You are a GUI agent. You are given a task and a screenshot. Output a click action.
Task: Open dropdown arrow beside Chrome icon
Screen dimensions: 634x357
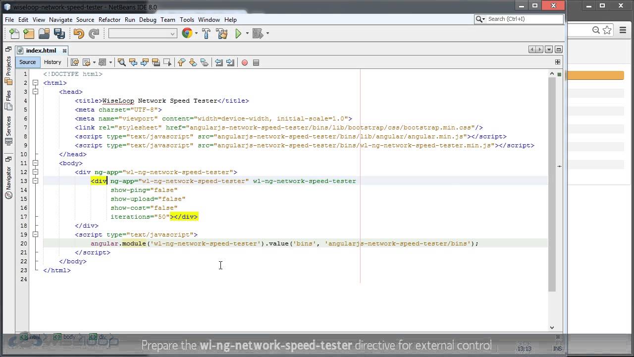(196, 34)
